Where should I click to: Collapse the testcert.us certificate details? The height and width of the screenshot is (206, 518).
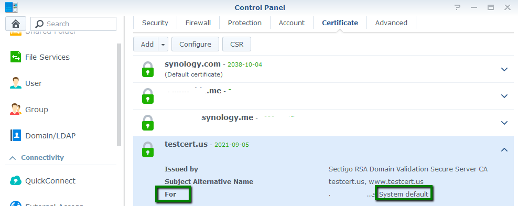click(x=504, y=149)
